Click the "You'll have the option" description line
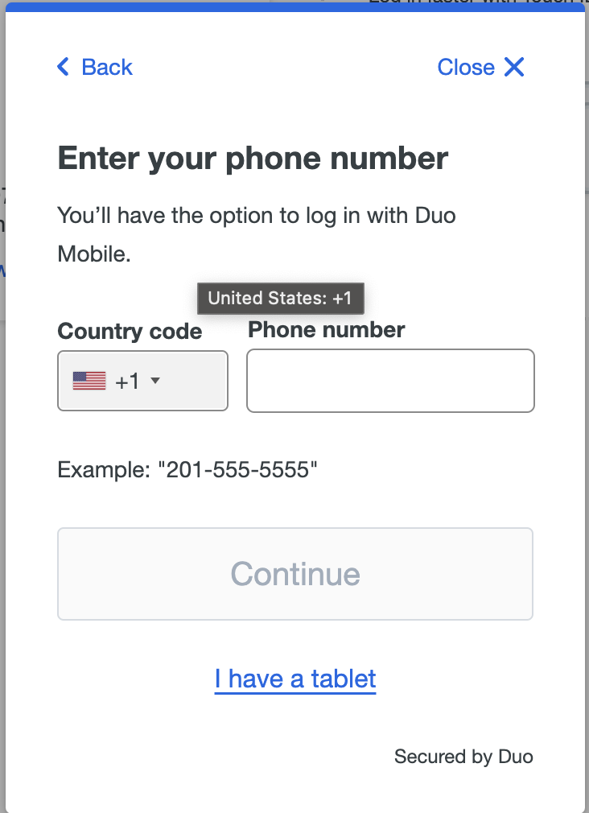The image size is (589, 813). click(257, 216)
